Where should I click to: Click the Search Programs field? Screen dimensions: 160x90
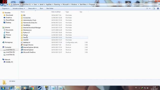tap(145, 4)
